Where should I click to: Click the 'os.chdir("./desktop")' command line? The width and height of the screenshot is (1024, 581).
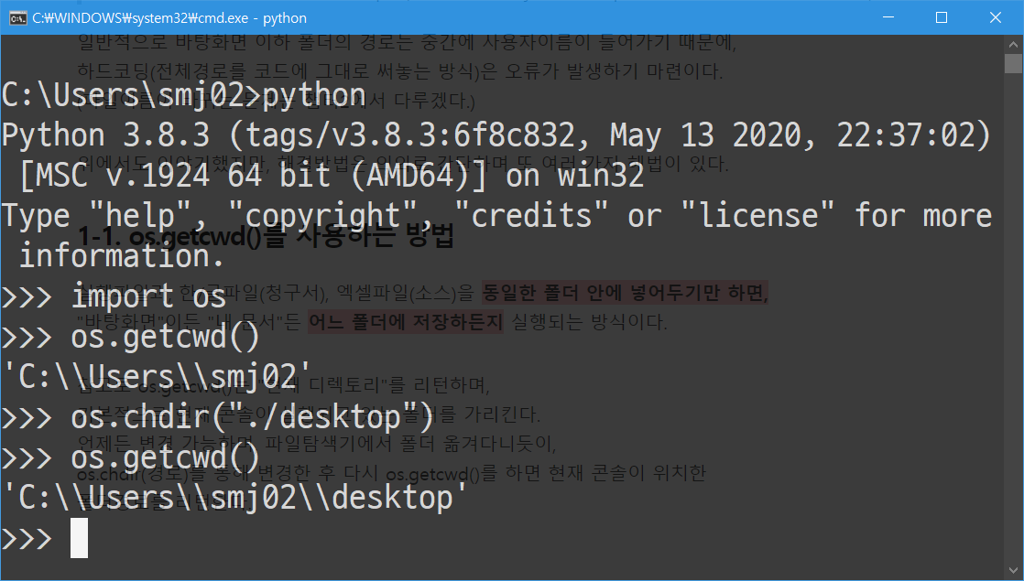click(x=218, y=417)
